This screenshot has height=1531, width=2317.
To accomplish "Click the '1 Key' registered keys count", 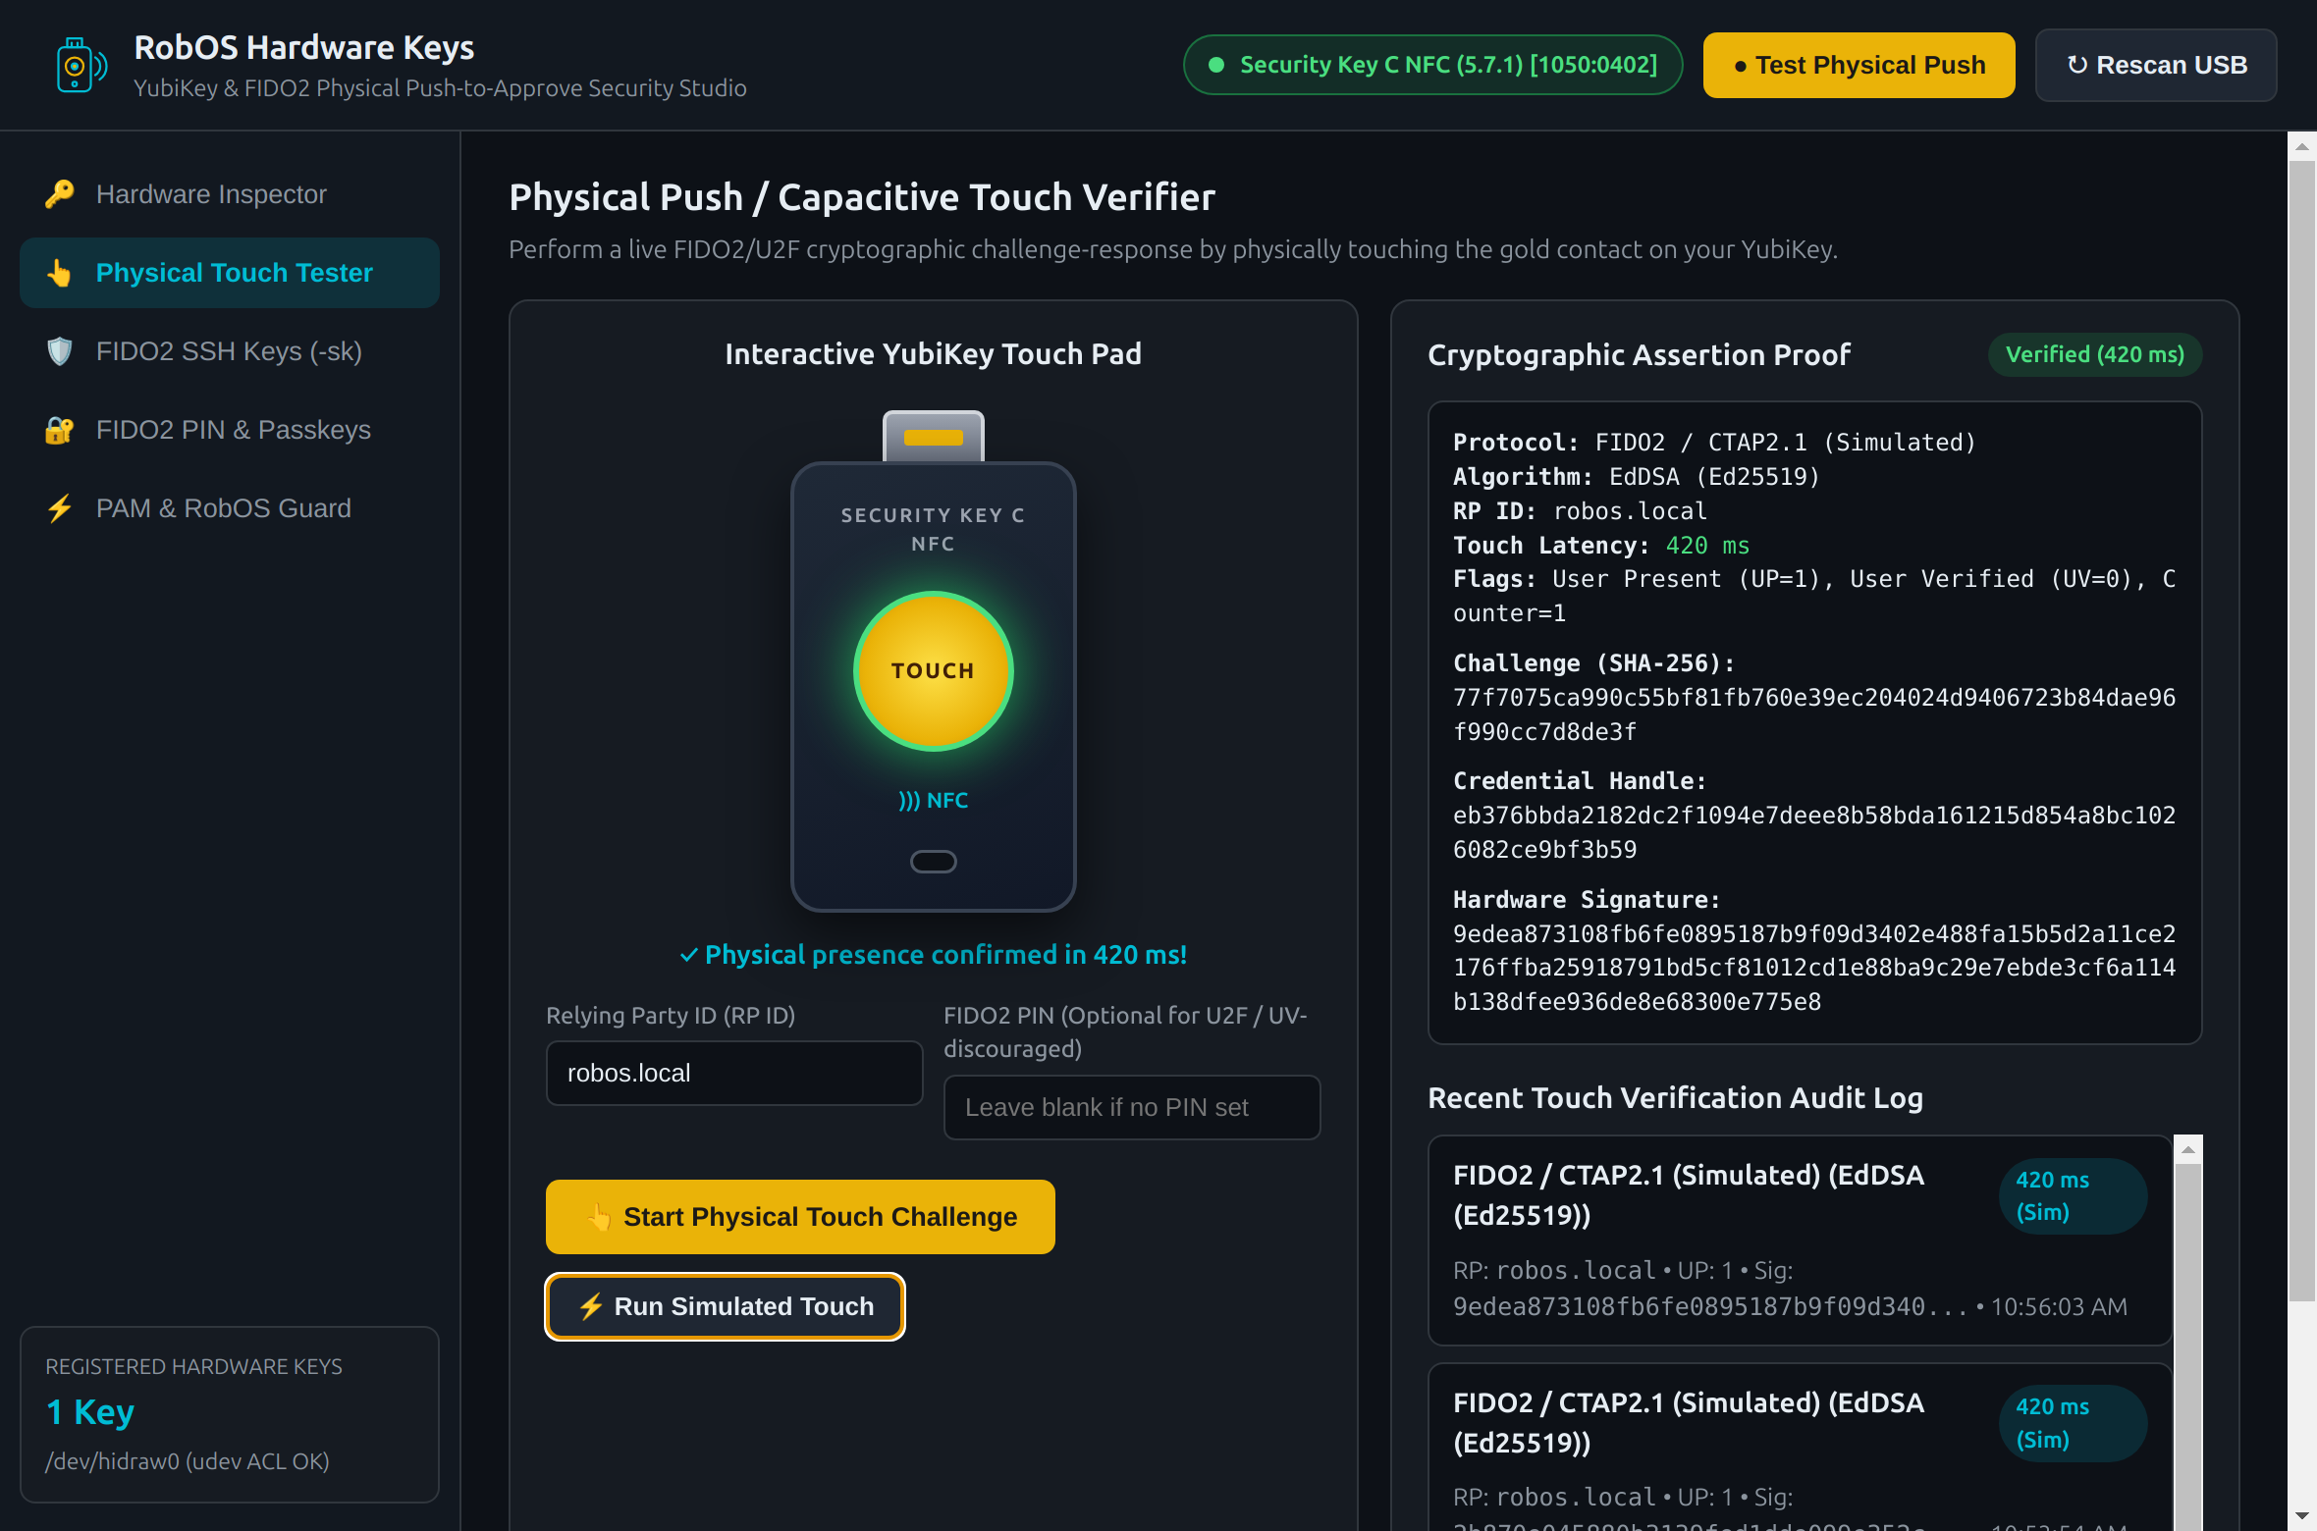I will click(90, 1412).
